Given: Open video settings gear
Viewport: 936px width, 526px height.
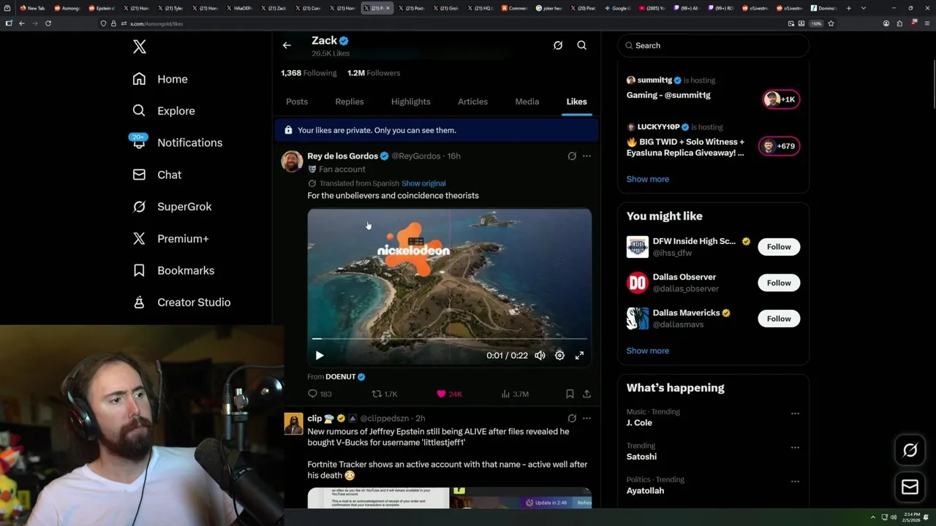Looking at the screenshot, I should pos(559,356).
